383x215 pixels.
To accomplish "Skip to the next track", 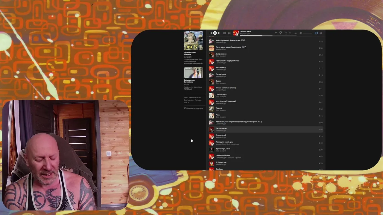I will click(x=219, y=33).
